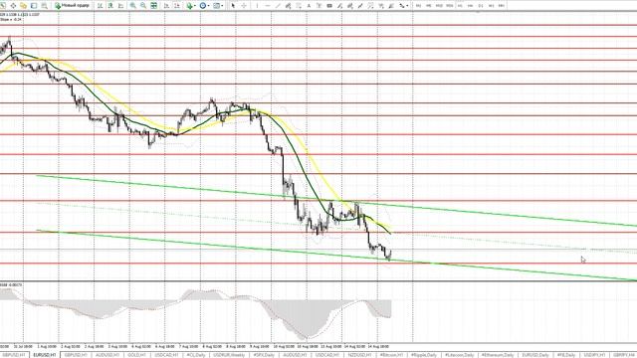Open the Navigator yellow folder icon
This screenshot has width=637, height=358.
click(23, 6)
